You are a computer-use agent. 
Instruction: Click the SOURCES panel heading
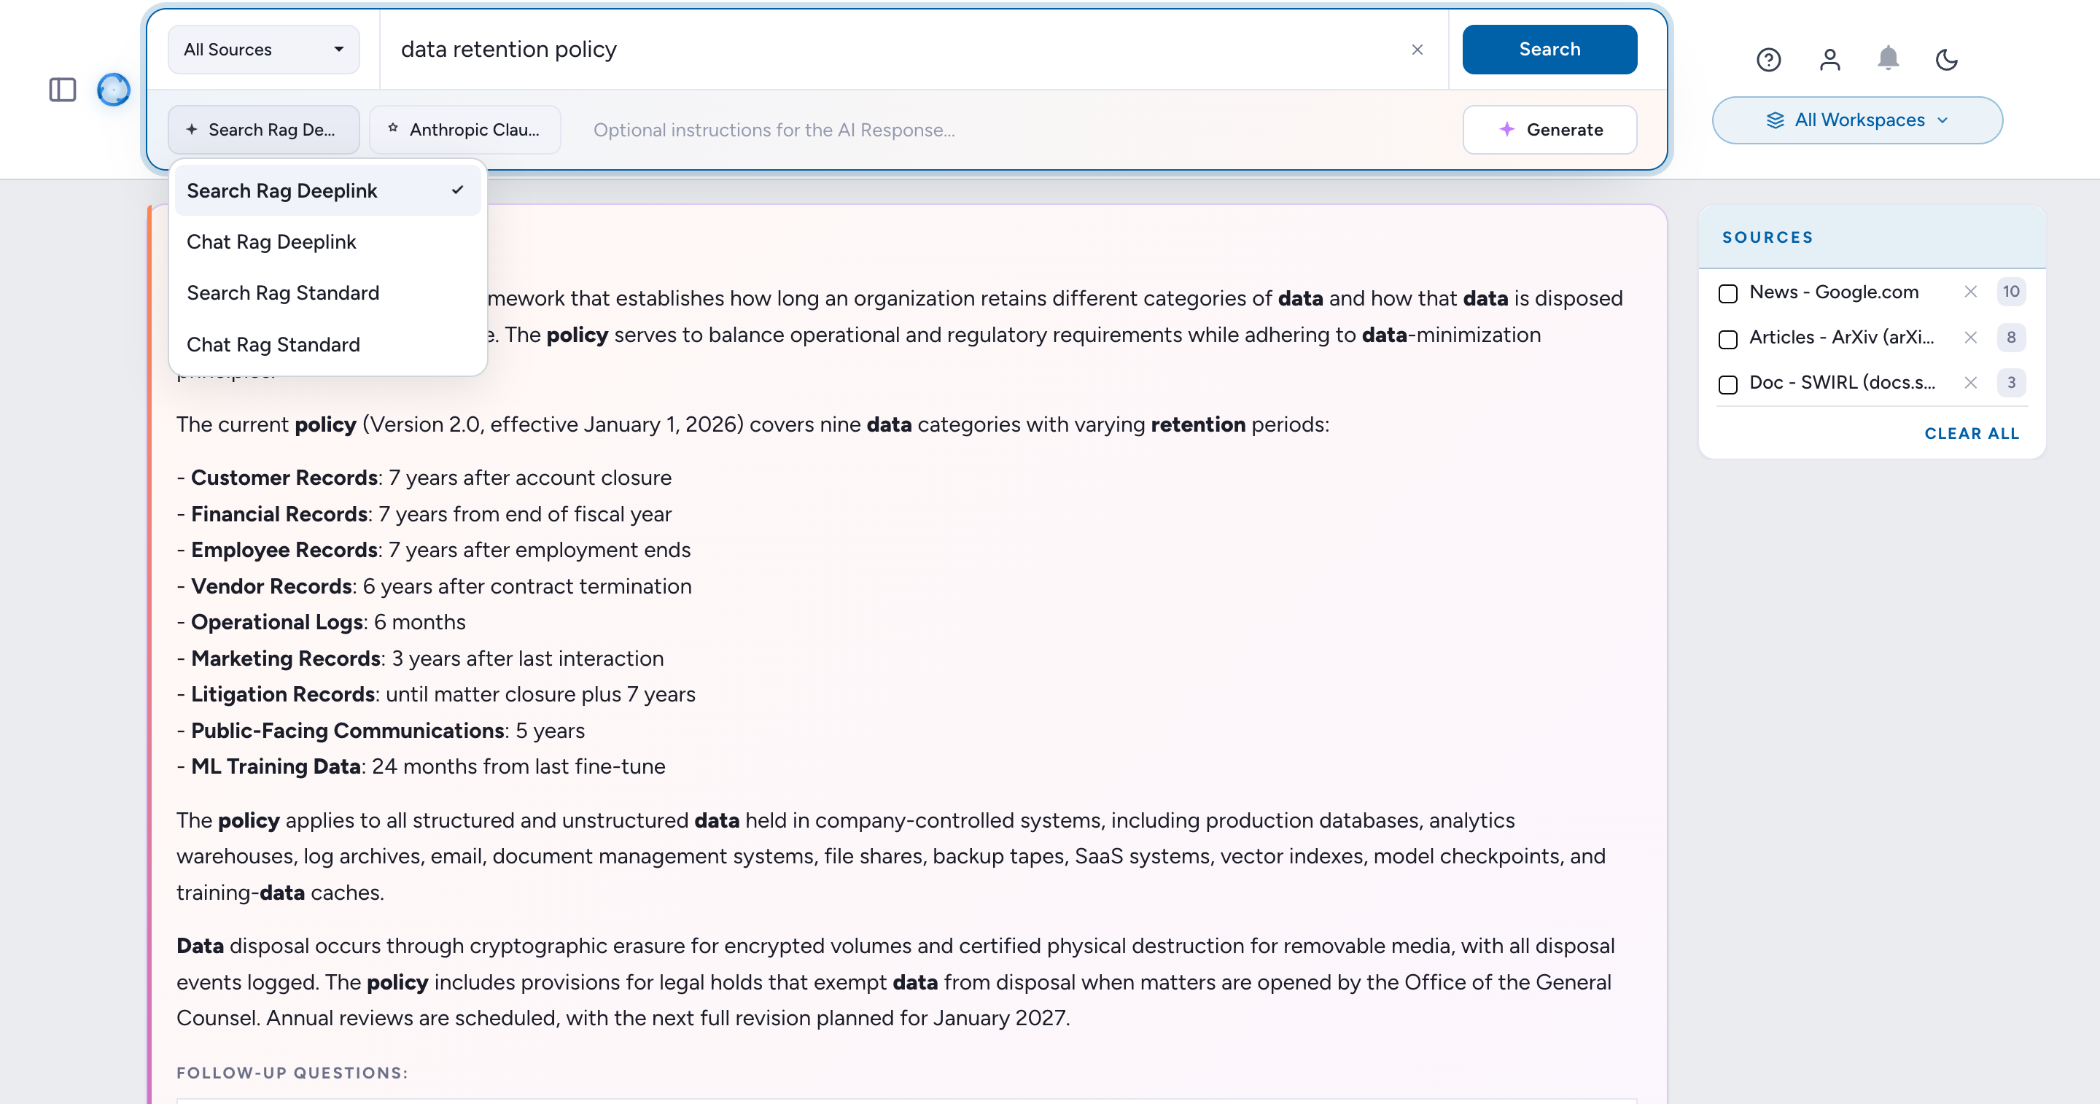click(1767, 237)
